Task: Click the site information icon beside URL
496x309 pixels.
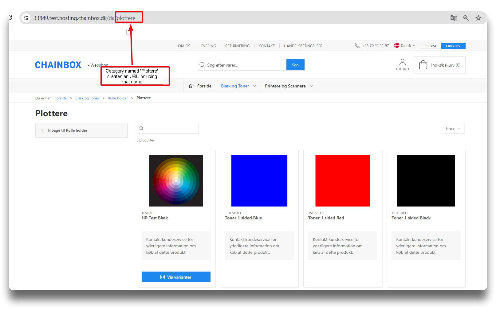Action: tap(26, 18)
